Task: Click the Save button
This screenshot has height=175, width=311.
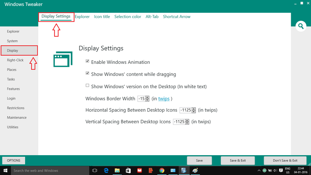Action: click(x=199, y=160)
